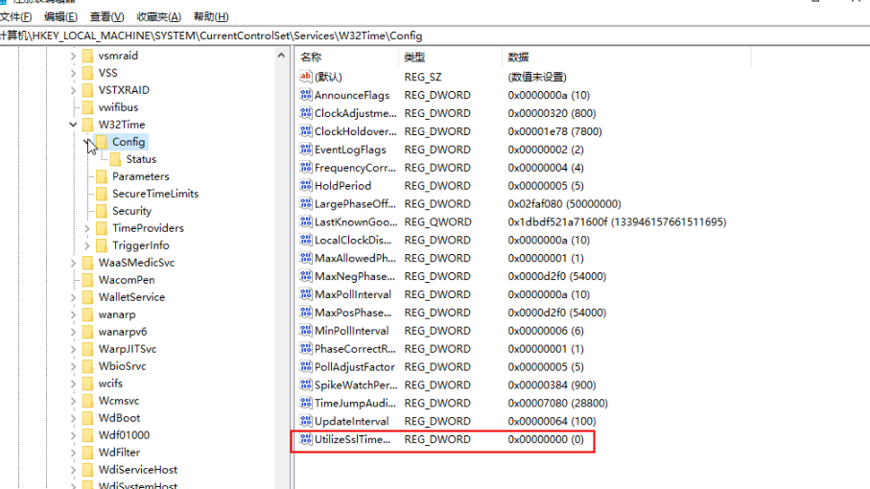Click the Security key folder icon
This screenshot has width=870, height=489.
pos(101,211)
